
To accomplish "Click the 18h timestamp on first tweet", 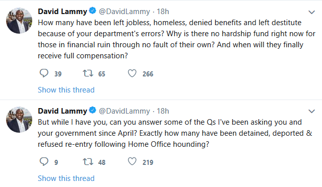I will pyautogui.click(x=163, y=12).
